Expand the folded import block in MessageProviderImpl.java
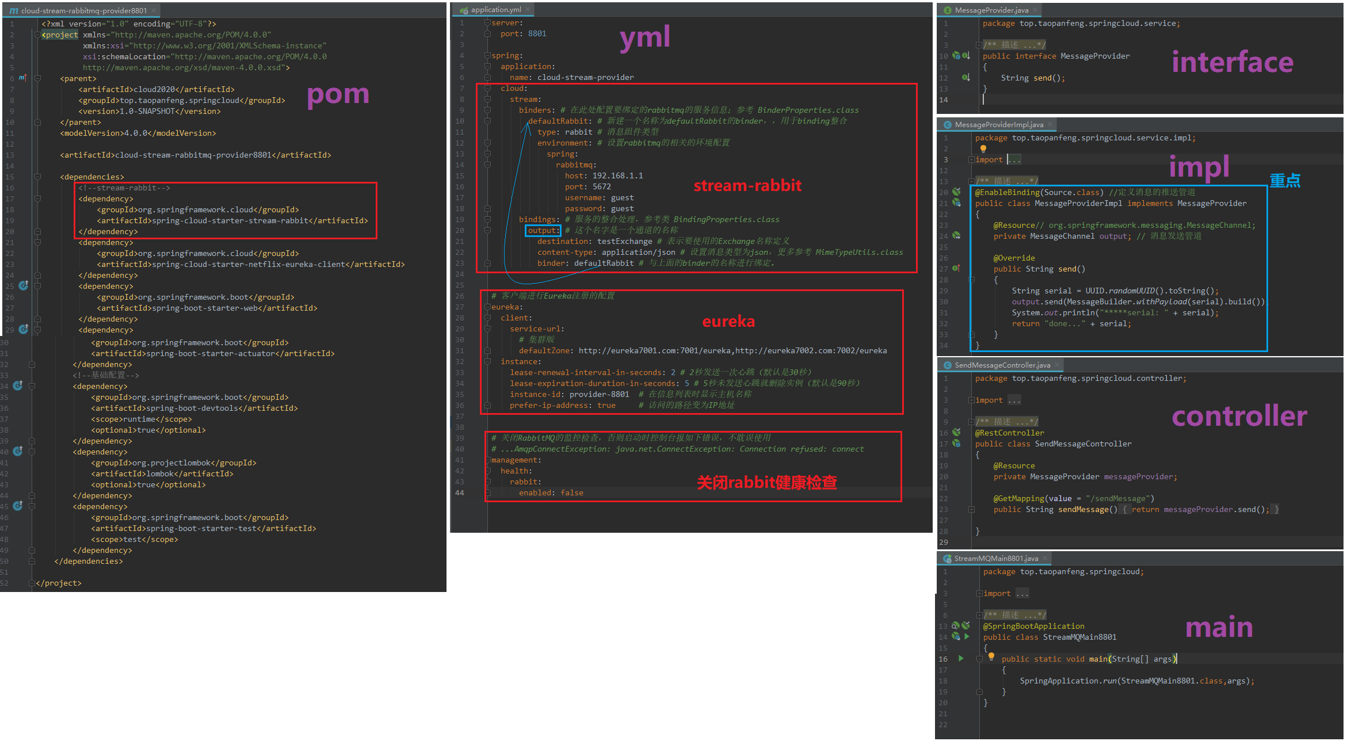 [x=971, y=160]
